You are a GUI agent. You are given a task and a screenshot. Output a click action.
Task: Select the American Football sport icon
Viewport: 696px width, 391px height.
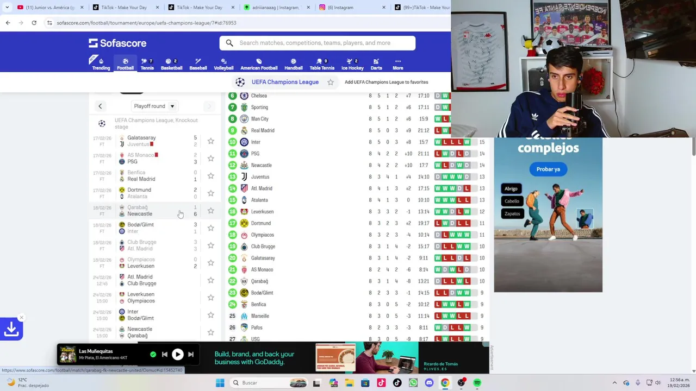259,64
